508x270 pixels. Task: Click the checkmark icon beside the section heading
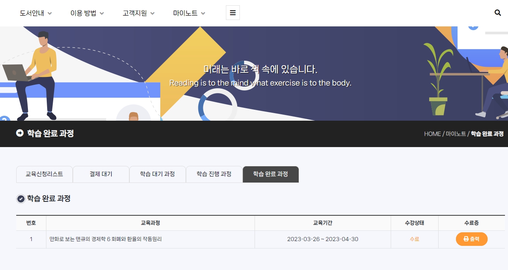[x=21, y=199]
